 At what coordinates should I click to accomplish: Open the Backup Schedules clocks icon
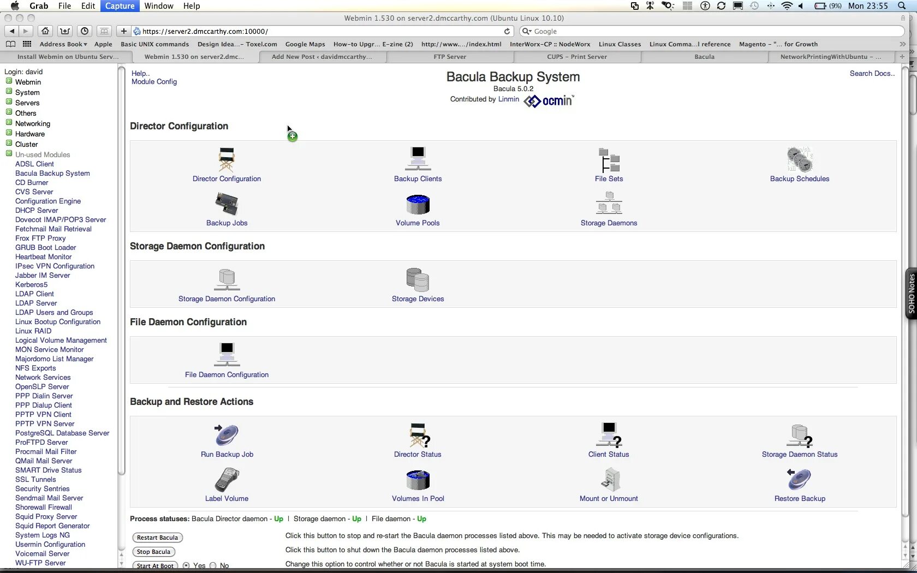coord(799,159)
